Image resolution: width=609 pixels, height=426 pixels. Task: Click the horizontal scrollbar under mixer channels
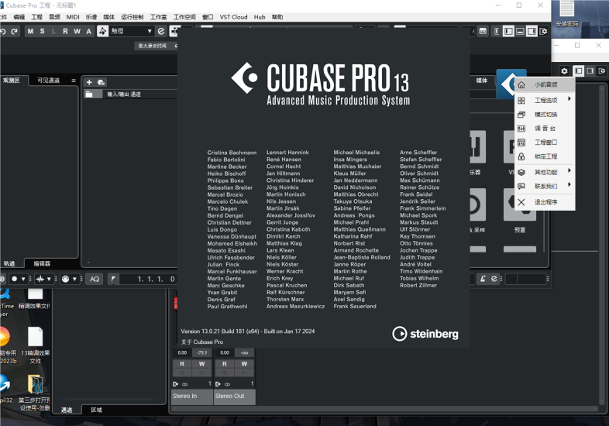(x=384, y=409)
